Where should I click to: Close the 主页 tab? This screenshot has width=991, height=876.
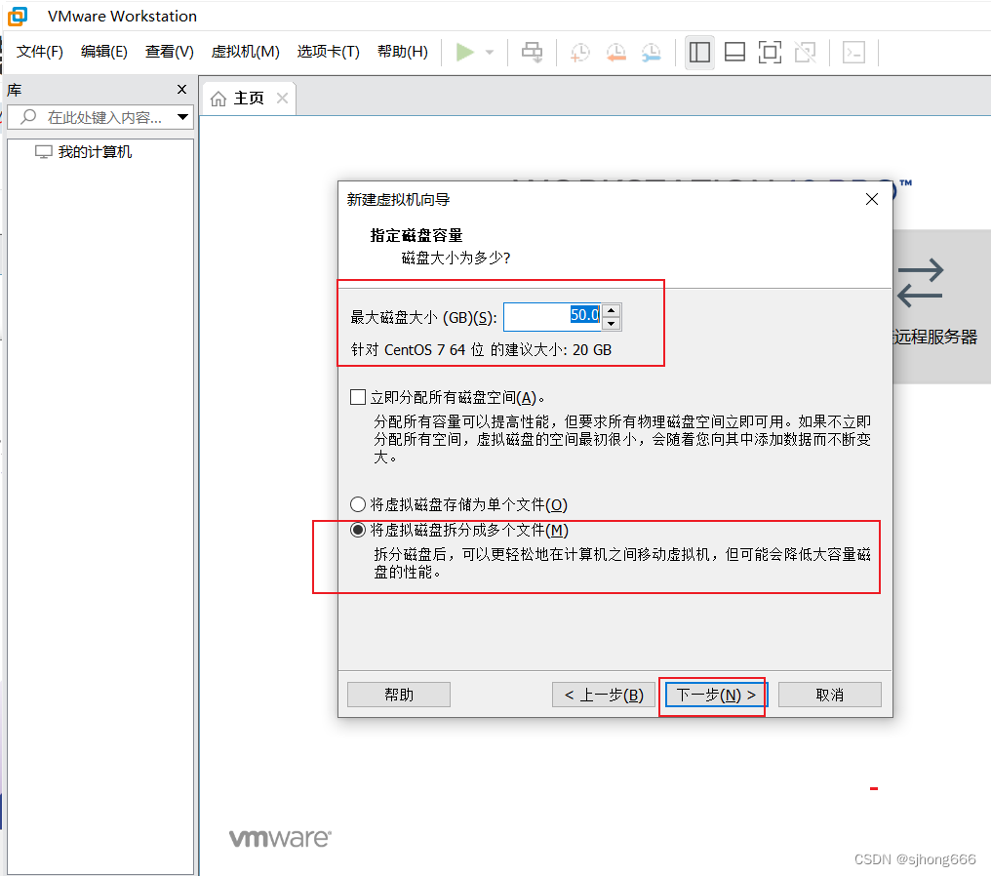283,99
